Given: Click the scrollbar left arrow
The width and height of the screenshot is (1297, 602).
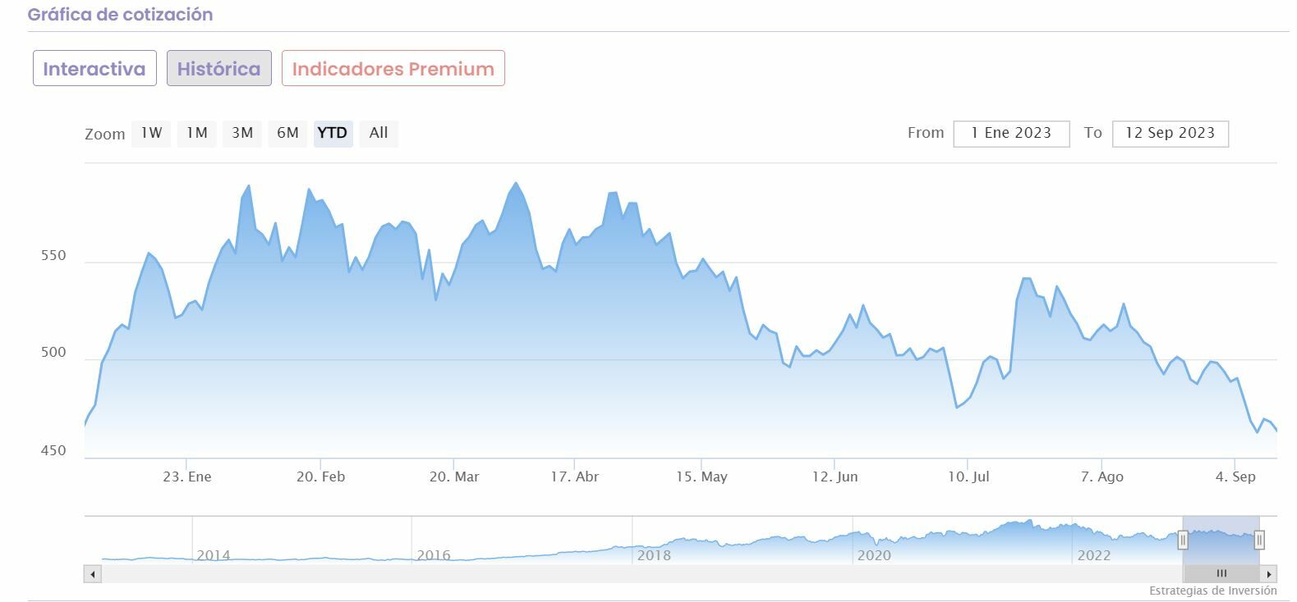Looking at the screenshot, I should (x=93, y=574).
